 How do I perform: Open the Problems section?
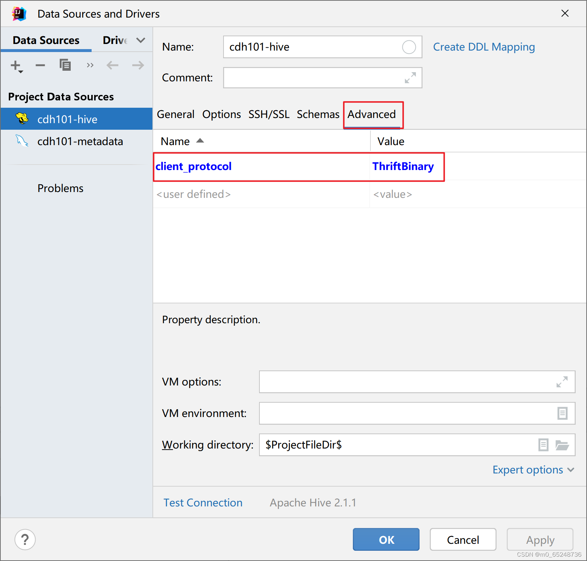click(60, 188)
